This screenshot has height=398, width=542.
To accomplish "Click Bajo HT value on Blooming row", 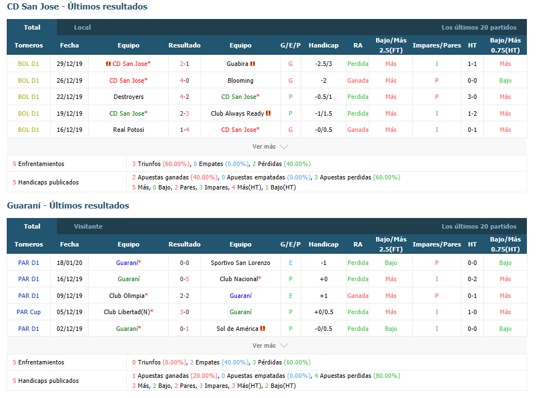I will (505, 80).
